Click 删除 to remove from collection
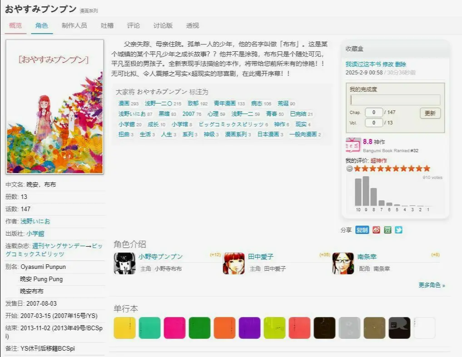 pos(400,64)
